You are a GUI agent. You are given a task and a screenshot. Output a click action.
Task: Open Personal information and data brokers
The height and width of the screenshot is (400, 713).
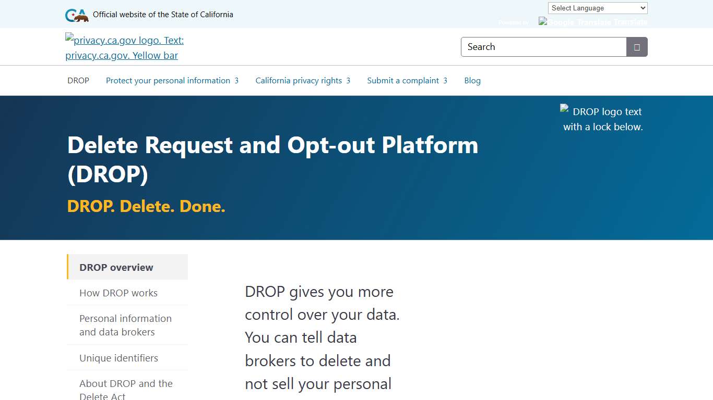[x=125, y=325]
